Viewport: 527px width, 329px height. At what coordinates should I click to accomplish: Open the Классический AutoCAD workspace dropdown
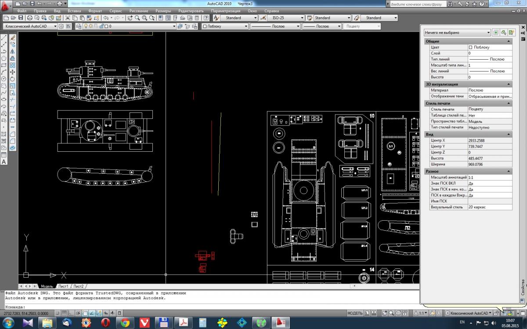click(x=30, y=26)
